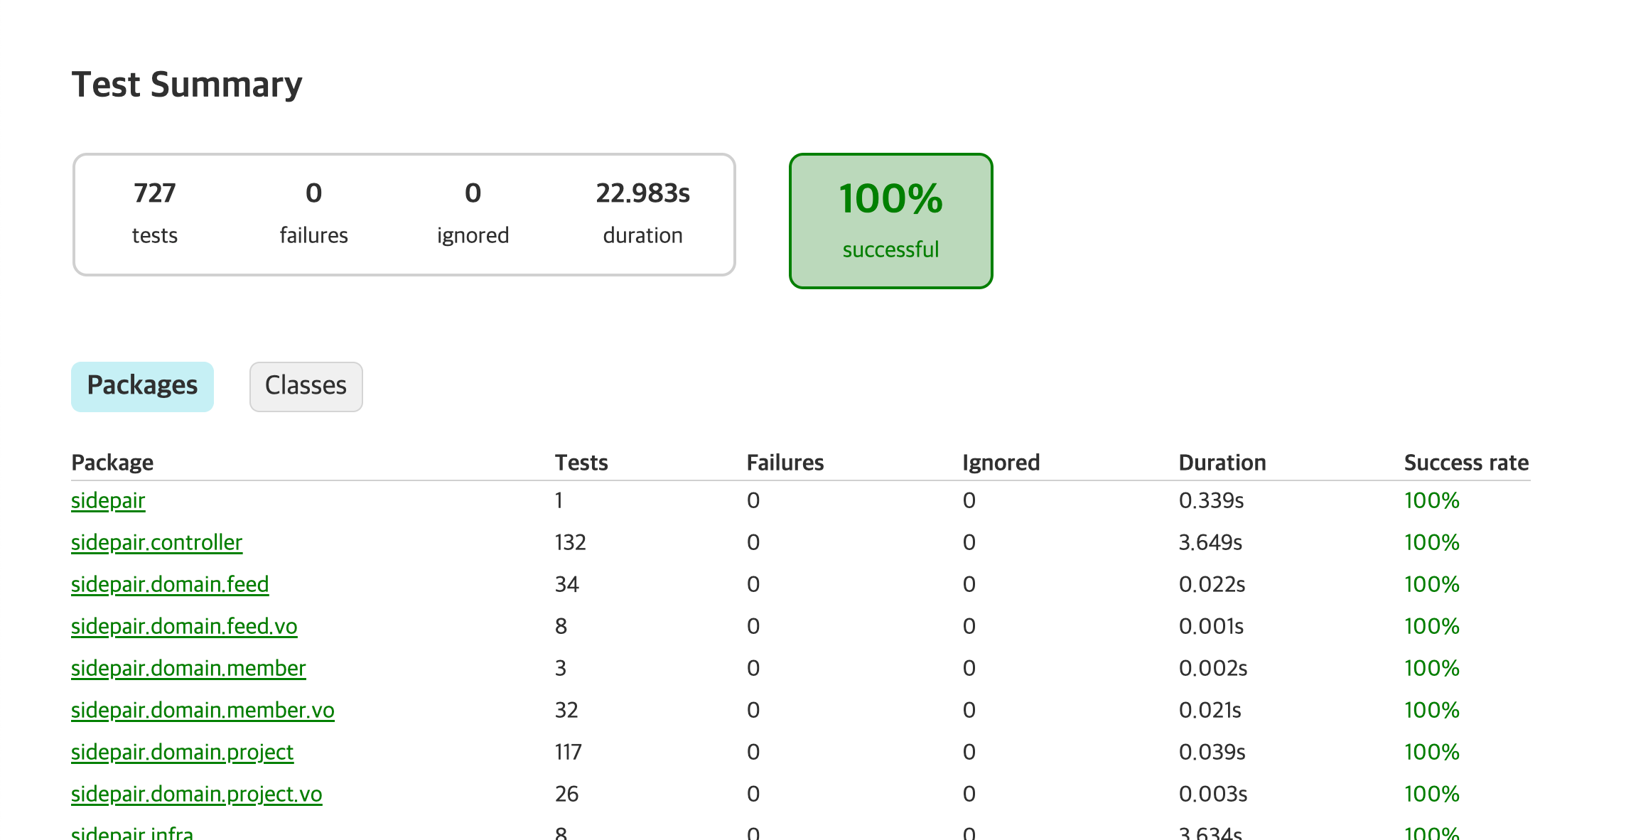Open sidepair.domain.project.vo package link
Image resolution: width=1626 pixels, height=840 pixels.
[196, 794]
